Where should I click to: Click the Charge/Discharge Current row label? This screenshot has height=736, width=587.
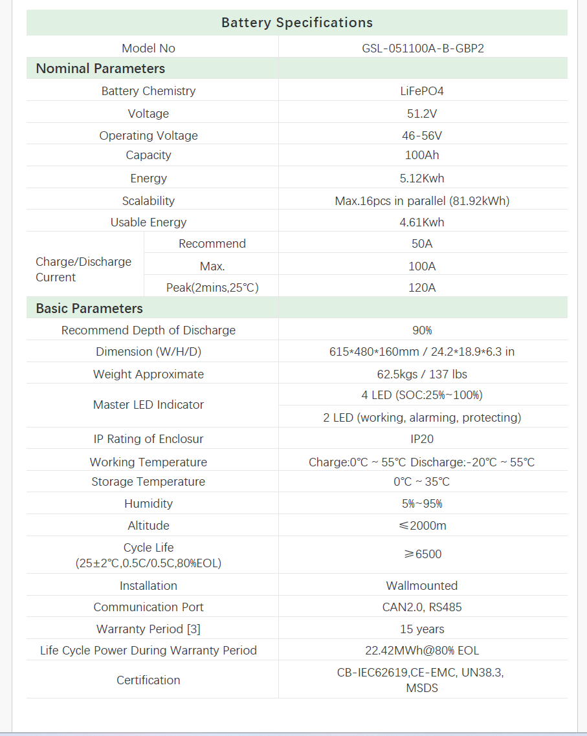tap(83, 269)
